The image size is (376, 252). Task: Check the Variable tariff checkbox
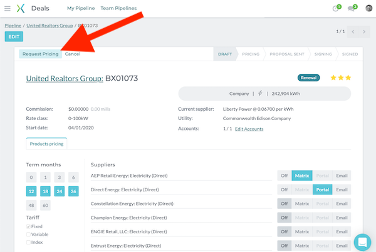28,234
